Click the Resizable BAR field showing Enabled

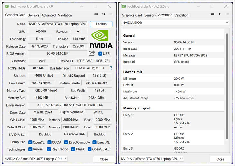coord(99,135)
